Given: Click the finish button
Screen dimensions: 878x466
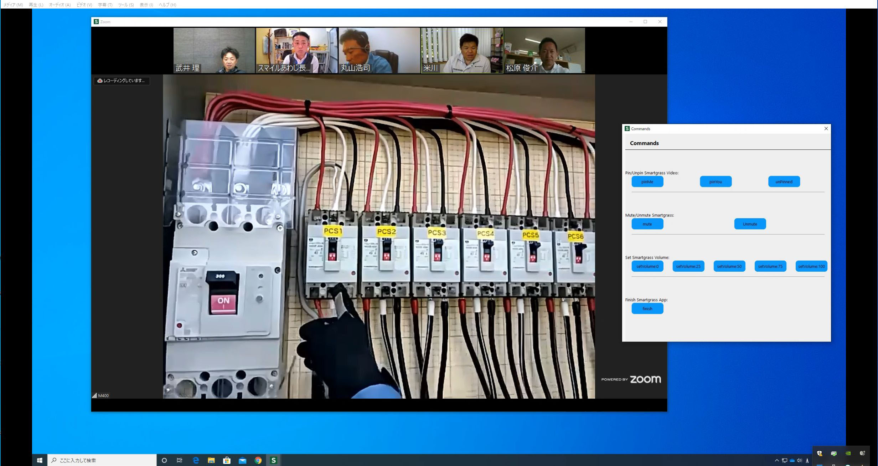Looking at the screenshot, I should [647, 309].
